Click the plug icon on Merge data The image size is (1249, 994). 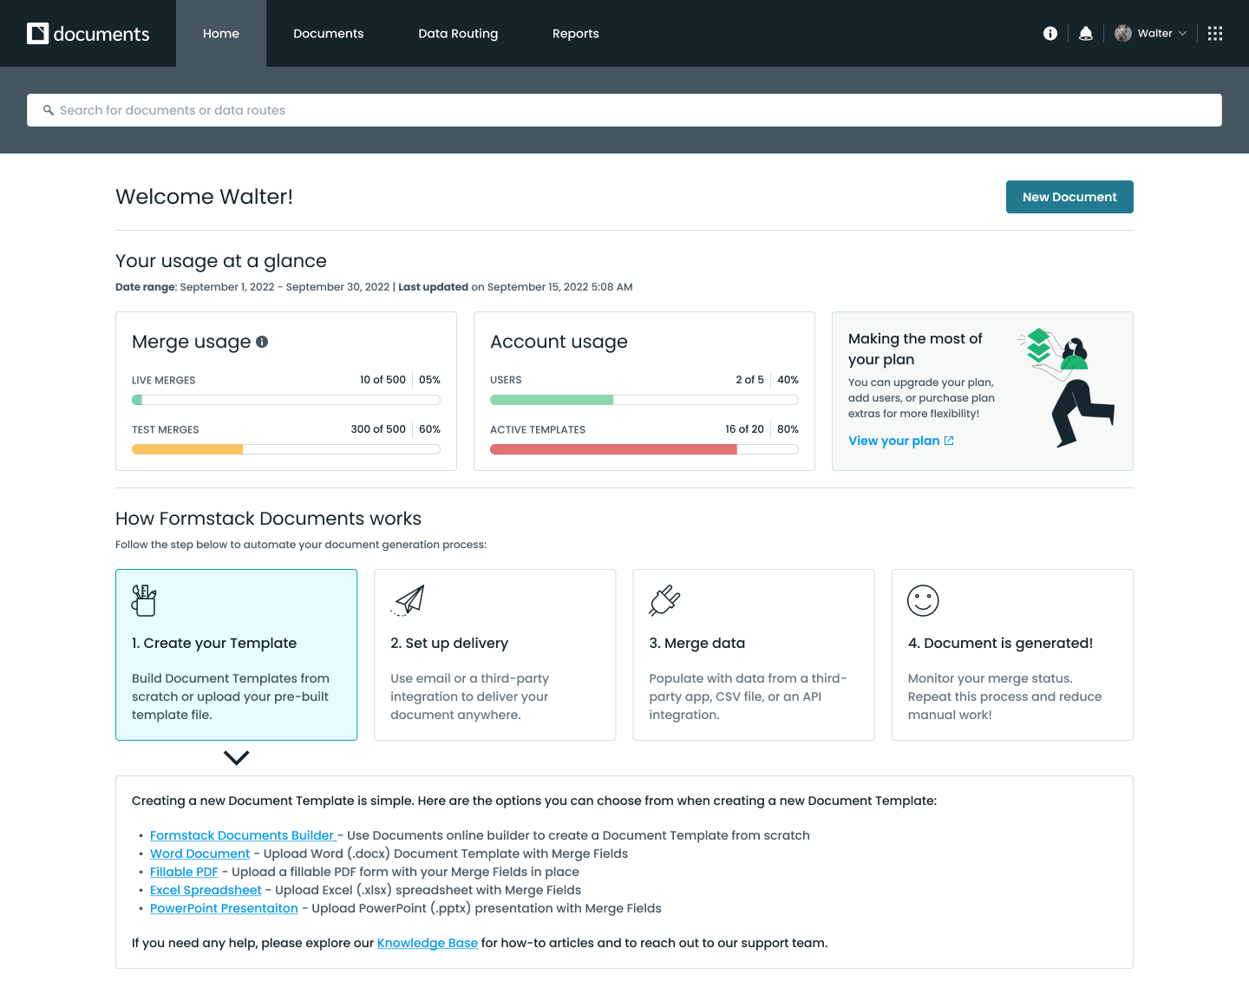[664, 599]
